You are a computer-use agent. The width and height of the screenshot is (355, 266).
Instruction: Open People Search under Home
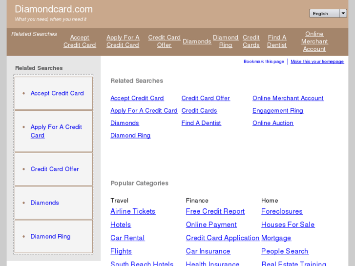[x=285, y=251]
